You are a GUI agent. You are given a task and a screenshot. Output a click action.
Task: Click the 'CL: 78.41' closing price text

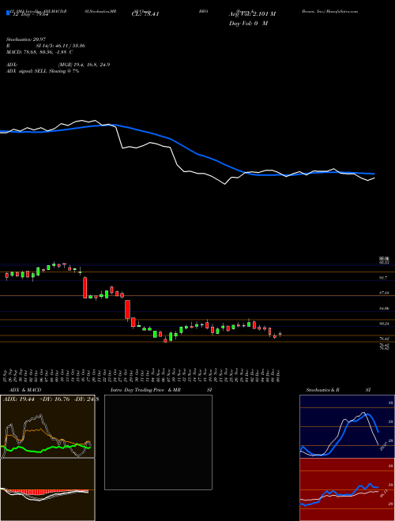pyautogui.click(x=145, y=14)
